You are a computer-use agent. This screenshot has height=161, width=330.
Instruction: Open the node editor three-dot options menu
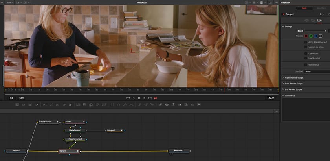pyautogui.click(x=276, y=111)
